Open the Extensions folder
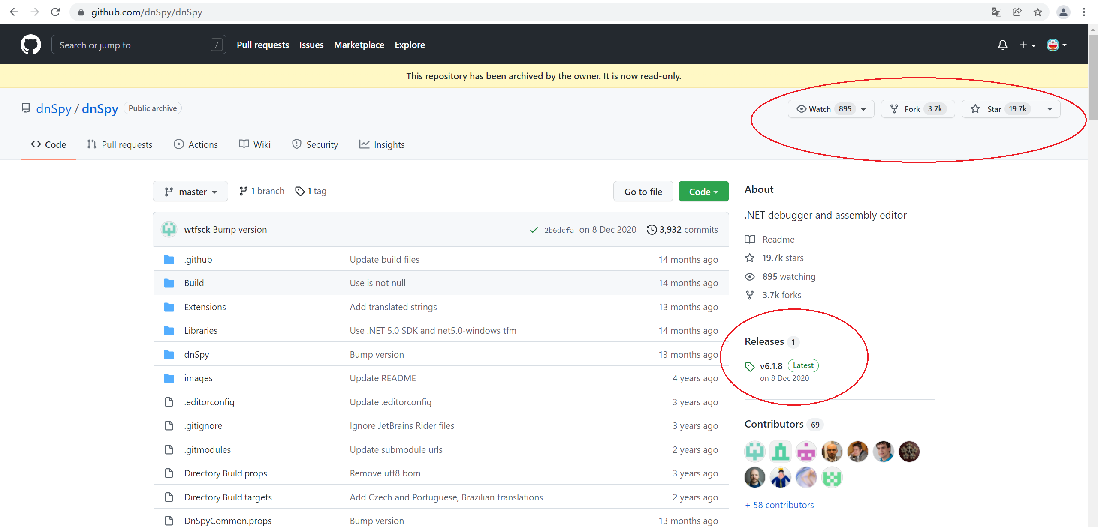This screenshot has width=1098, height=527. point(205,307)
